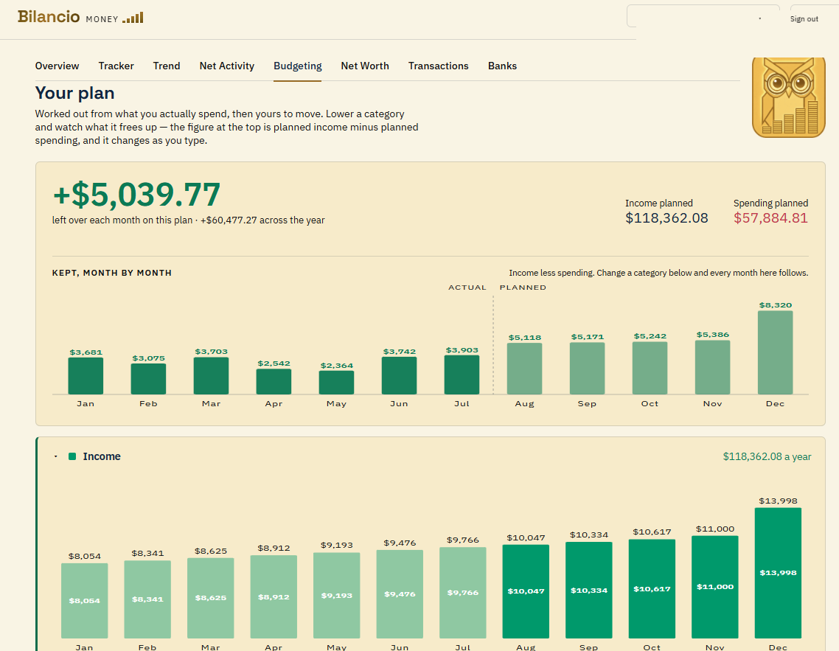
Task: Click the Income section heading
Action: pos(102,456)
